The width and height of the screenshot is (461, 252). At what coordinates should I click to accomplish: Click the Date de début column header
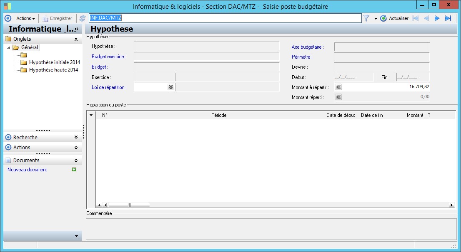point(341,115)
